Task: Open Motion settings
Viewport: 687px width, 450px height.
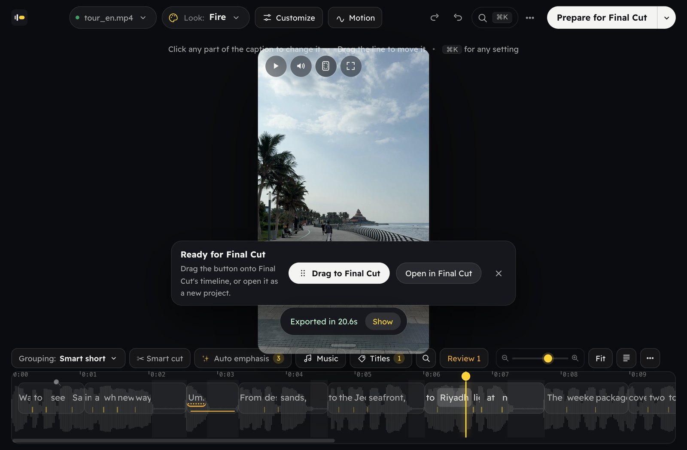Action: tap(355, 18)
